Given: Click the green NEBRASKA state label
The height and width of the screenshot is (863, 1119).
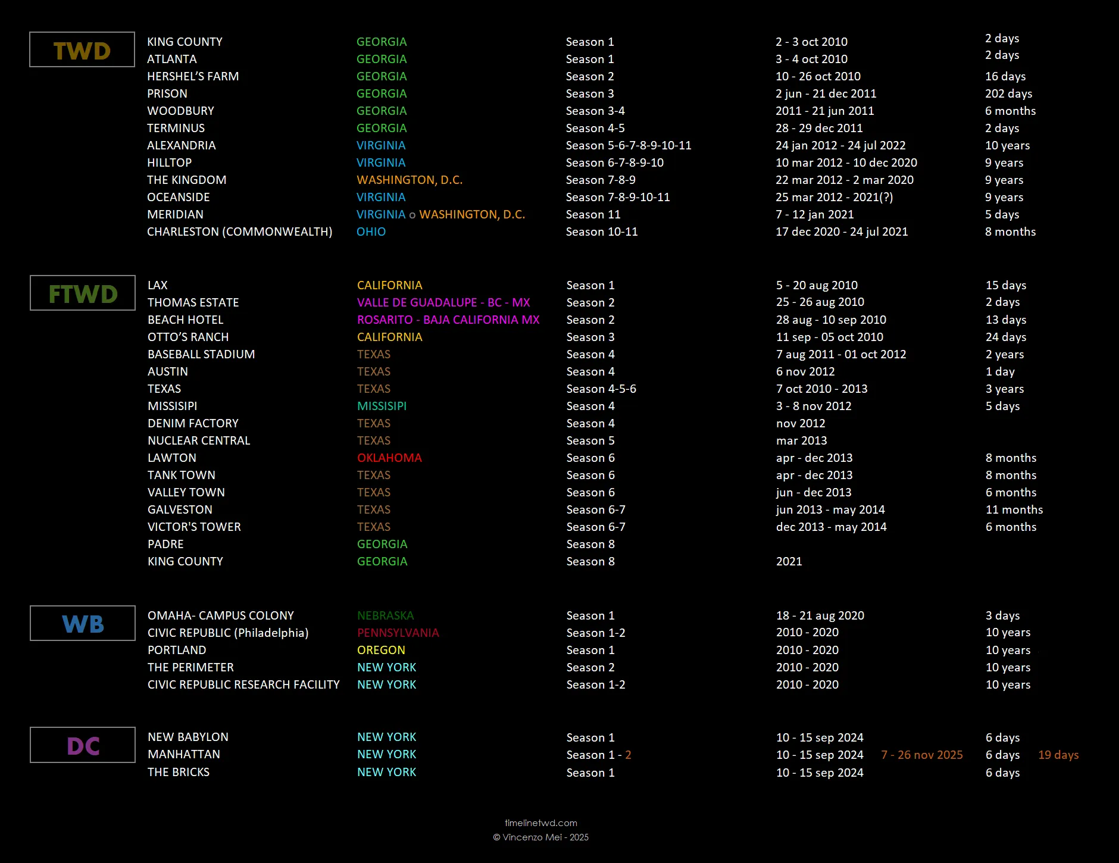Looking at the screenshot, I should [x=385, y=615].
